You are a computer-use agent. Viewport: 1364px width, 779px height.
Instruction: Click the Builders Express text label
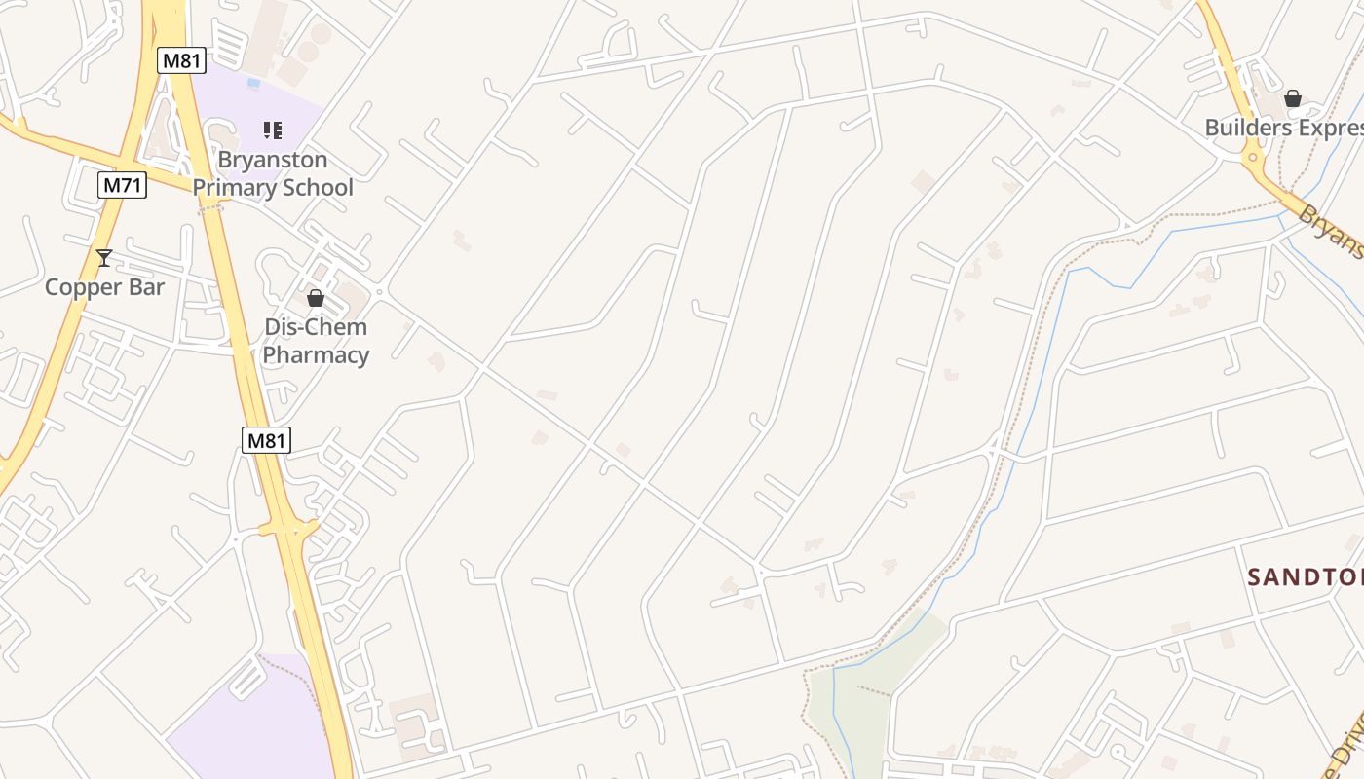pyautogui.click(x=1284, y=128)
